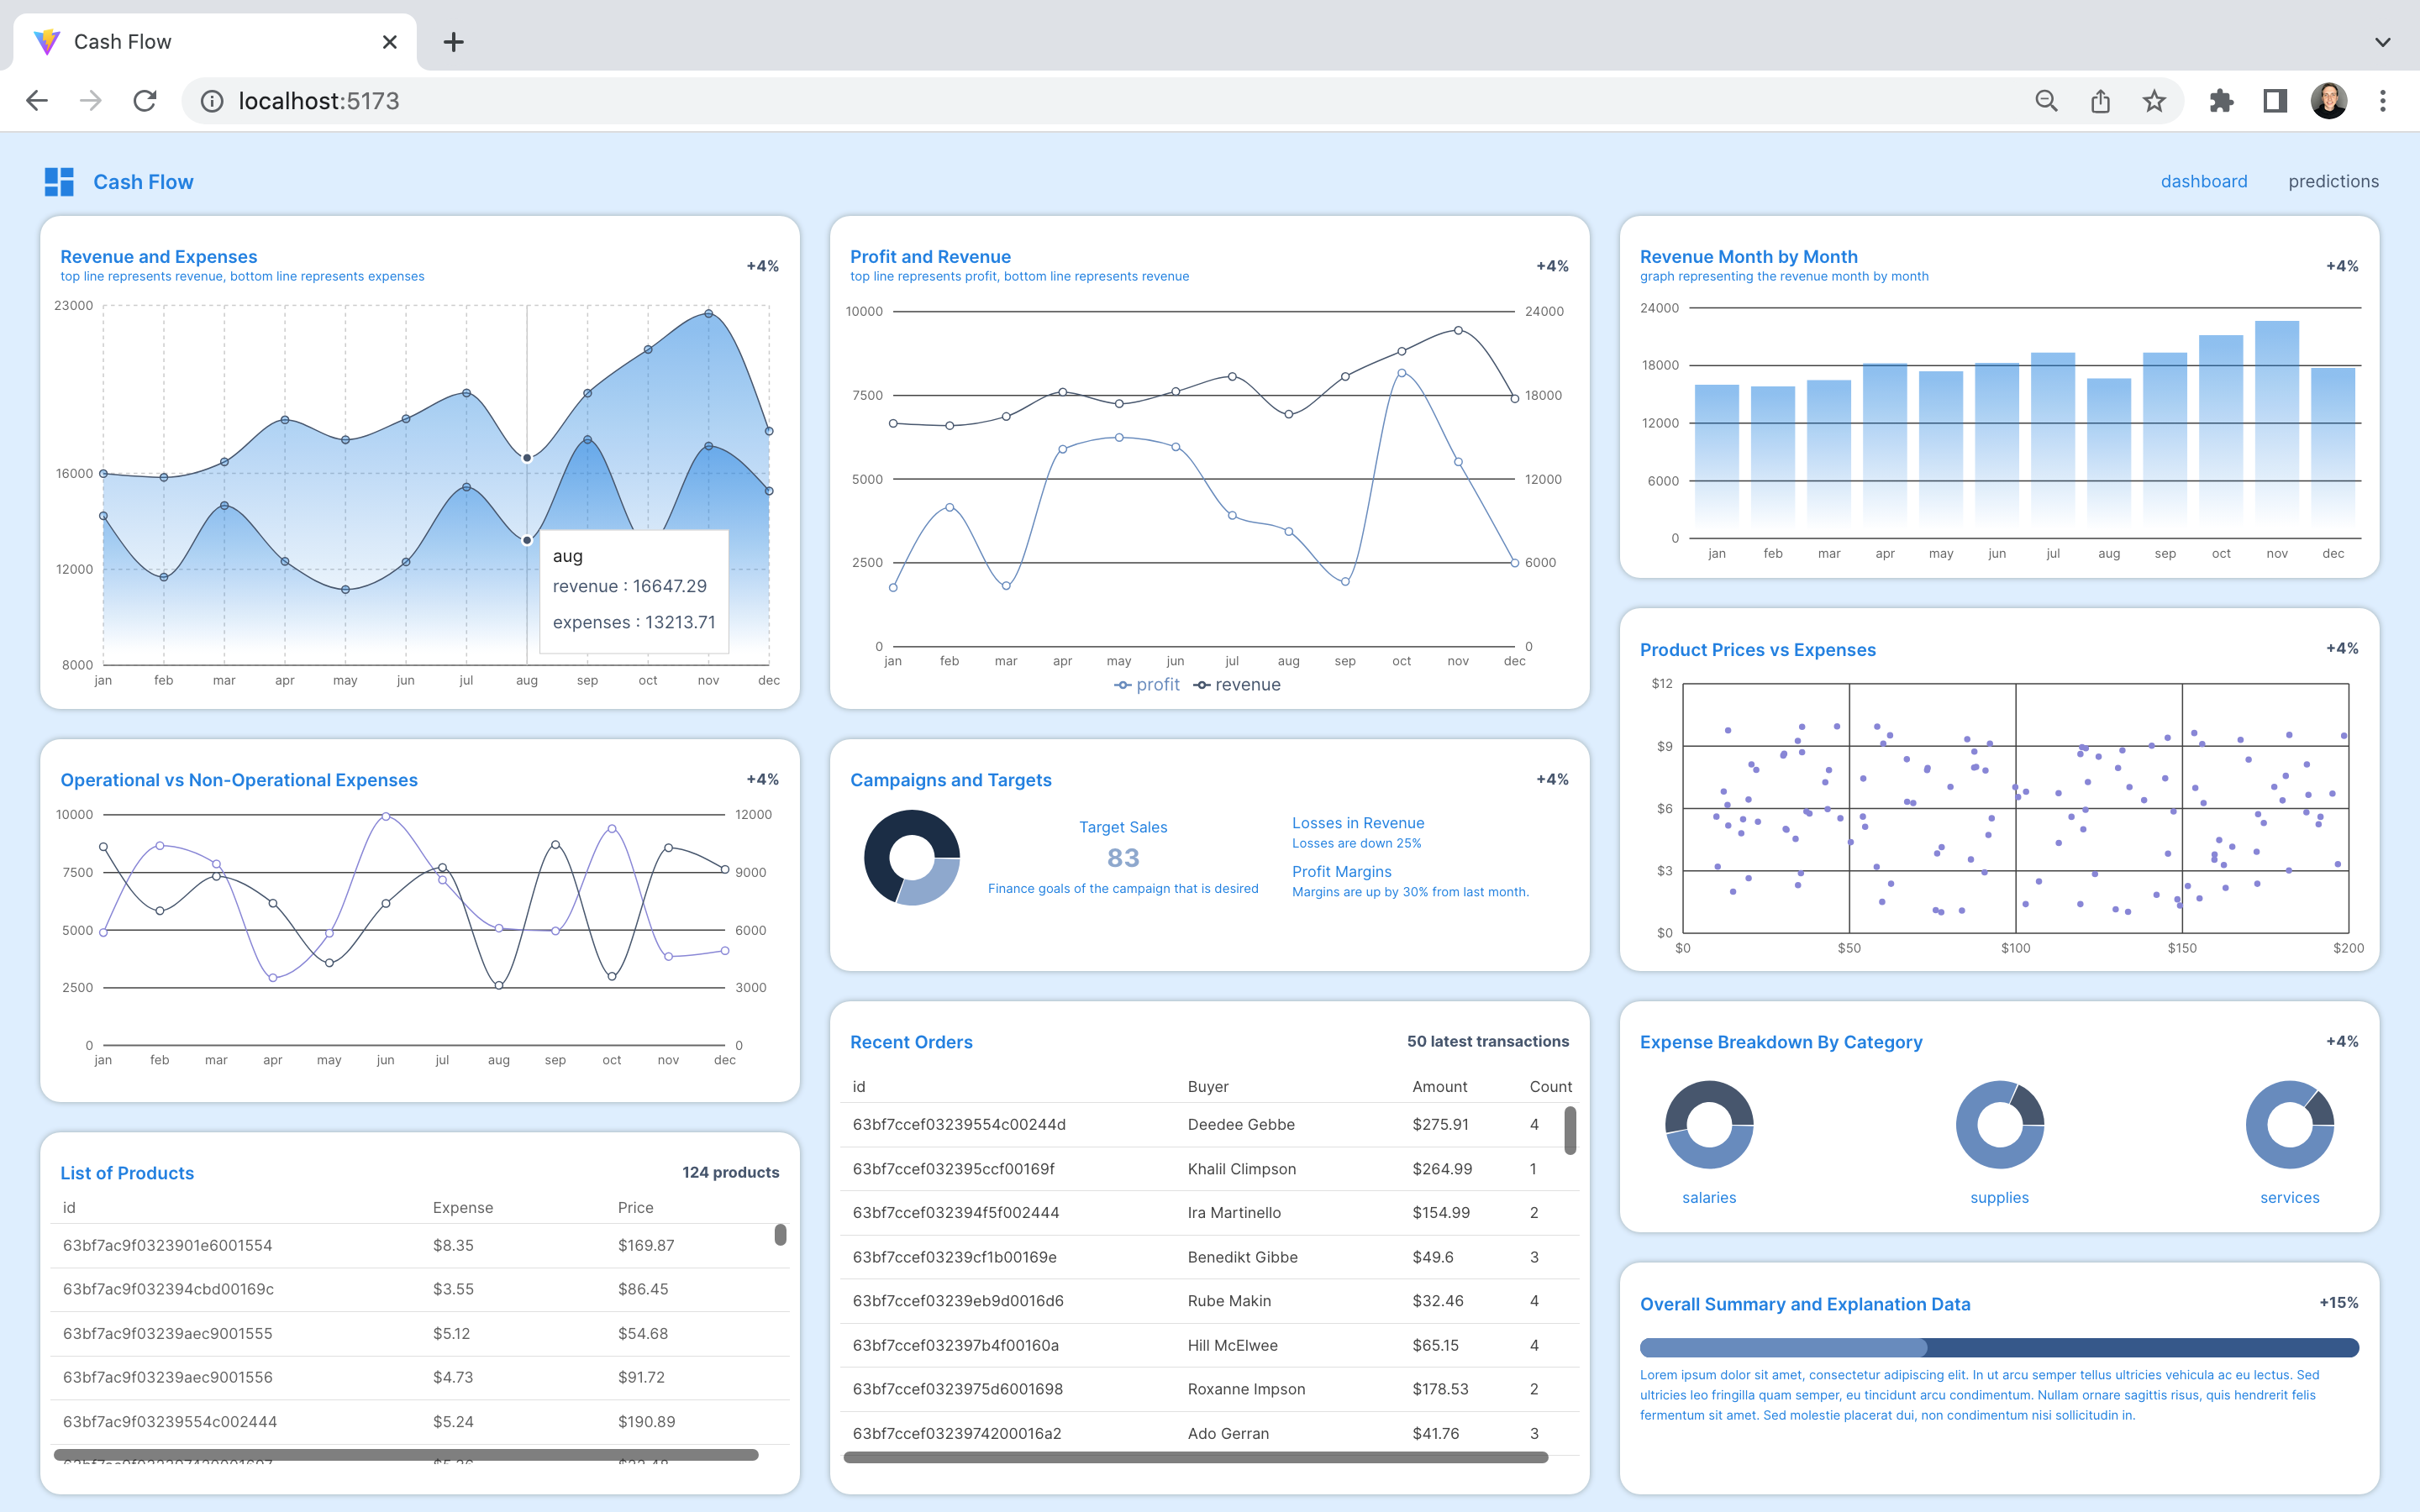Click the Product Prices vs Expenses title
The height and width of the screenshot is (1512, 2420).
click(1757, 650)
